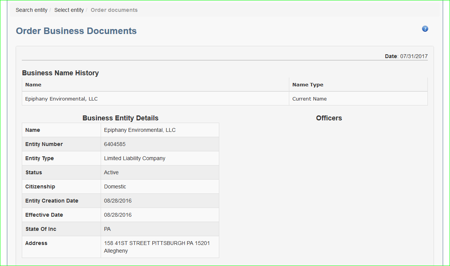This screenshot has height=266, width=450.
Task: Click the Status label
Action: [34, 172]
